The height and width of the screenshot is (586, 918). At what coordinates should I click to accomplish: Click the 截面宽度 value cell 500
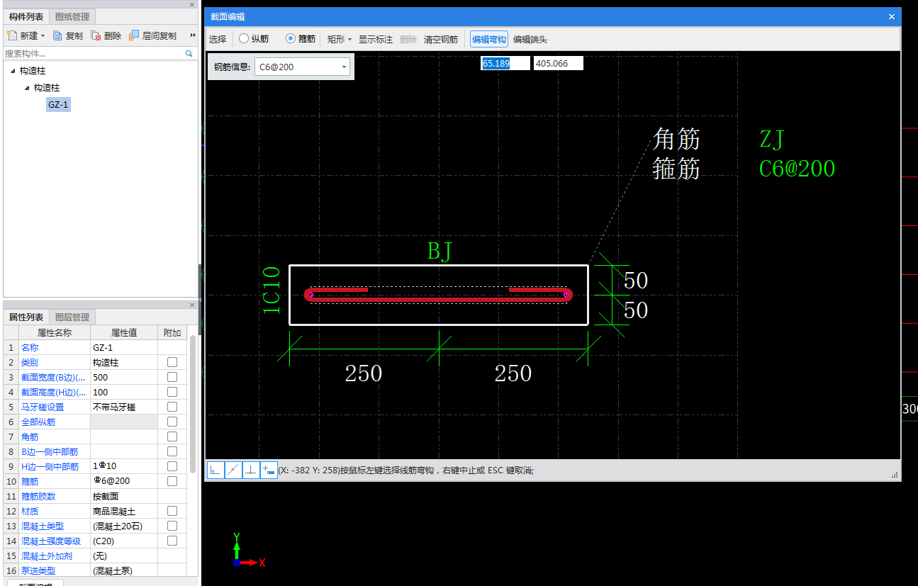(124, 377)
